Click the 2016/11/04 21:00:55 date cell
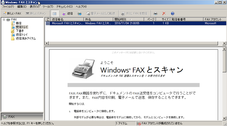 (x=127, y=23)
